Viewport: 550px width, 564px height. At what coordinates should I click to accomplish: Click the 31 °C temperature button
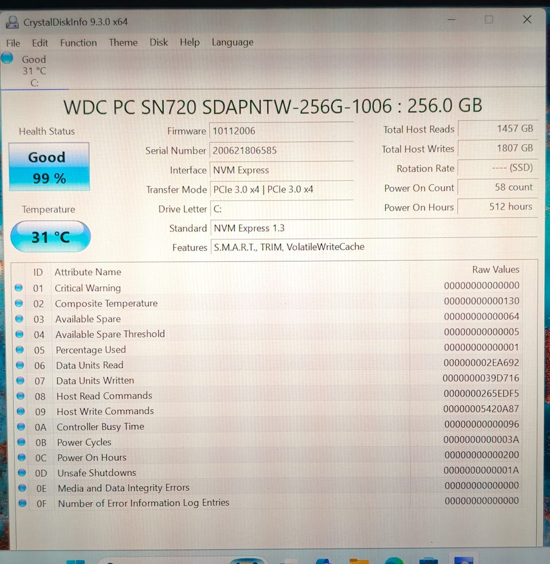click(50, 237)
